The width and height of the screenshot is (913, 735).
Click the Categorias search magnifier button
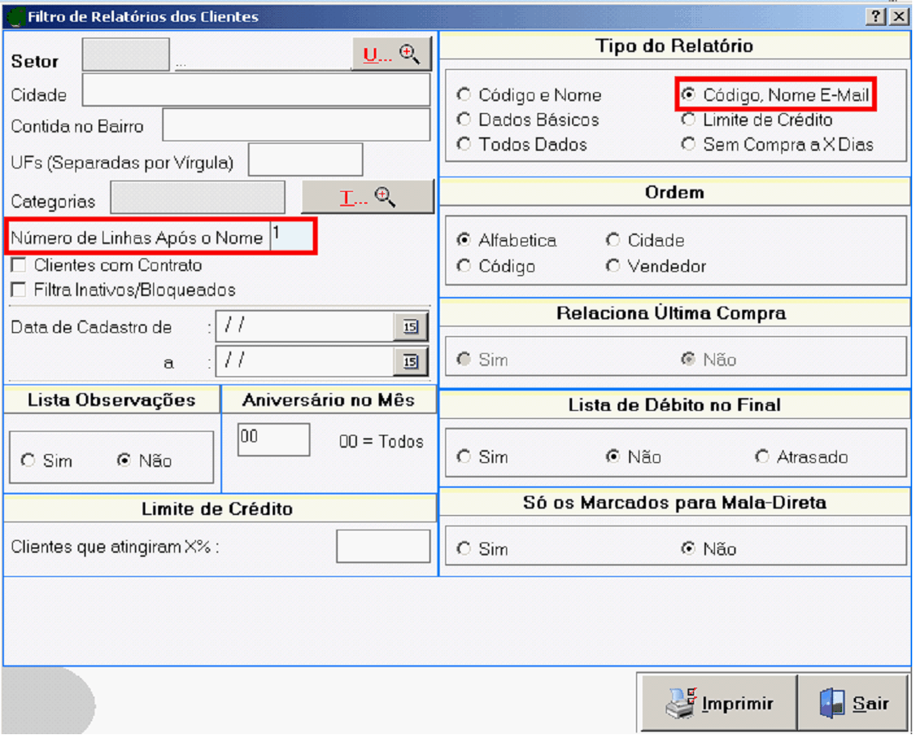(367, 197)
